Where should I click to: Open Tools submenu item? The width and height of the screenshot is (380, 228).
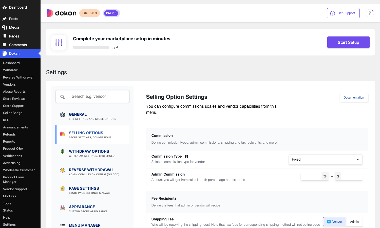[7, 203]
